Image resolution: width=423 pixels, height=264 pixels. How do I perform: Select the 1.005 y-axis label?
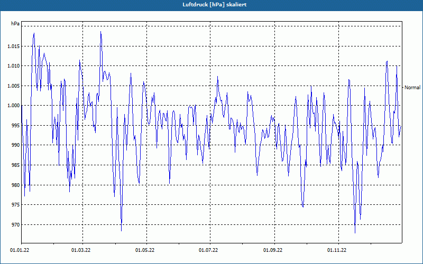[14, 86]
